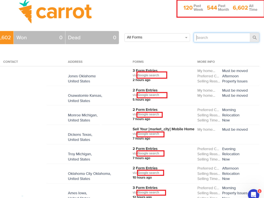Image resolution: width=264 pixels, height=198 pixels.
Task: Click Afternoon value in Oklahoma City row
Action: tap(230, 168)
